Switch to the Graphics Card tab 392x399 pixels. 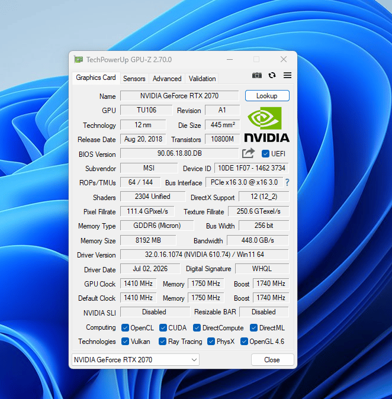pos(96,78)
